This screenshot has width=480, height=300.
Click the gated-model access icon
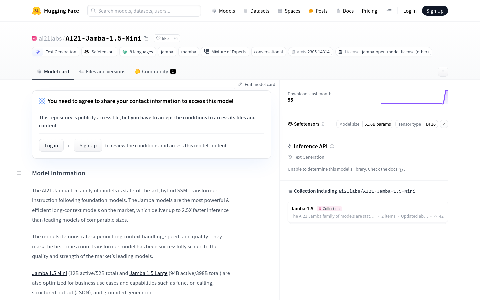[x=42, y=101]
